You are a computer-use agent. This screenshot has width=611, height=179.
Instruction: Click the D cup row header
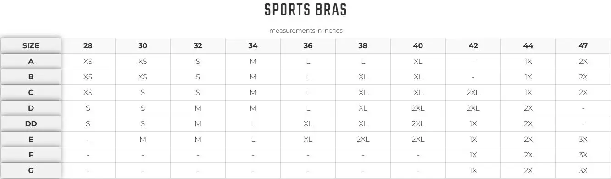coord(31,108)
